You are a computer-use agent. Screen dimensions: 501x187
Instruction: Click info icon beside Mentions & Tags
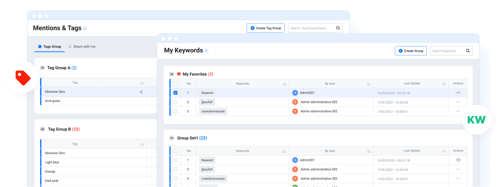coord(85,29)
